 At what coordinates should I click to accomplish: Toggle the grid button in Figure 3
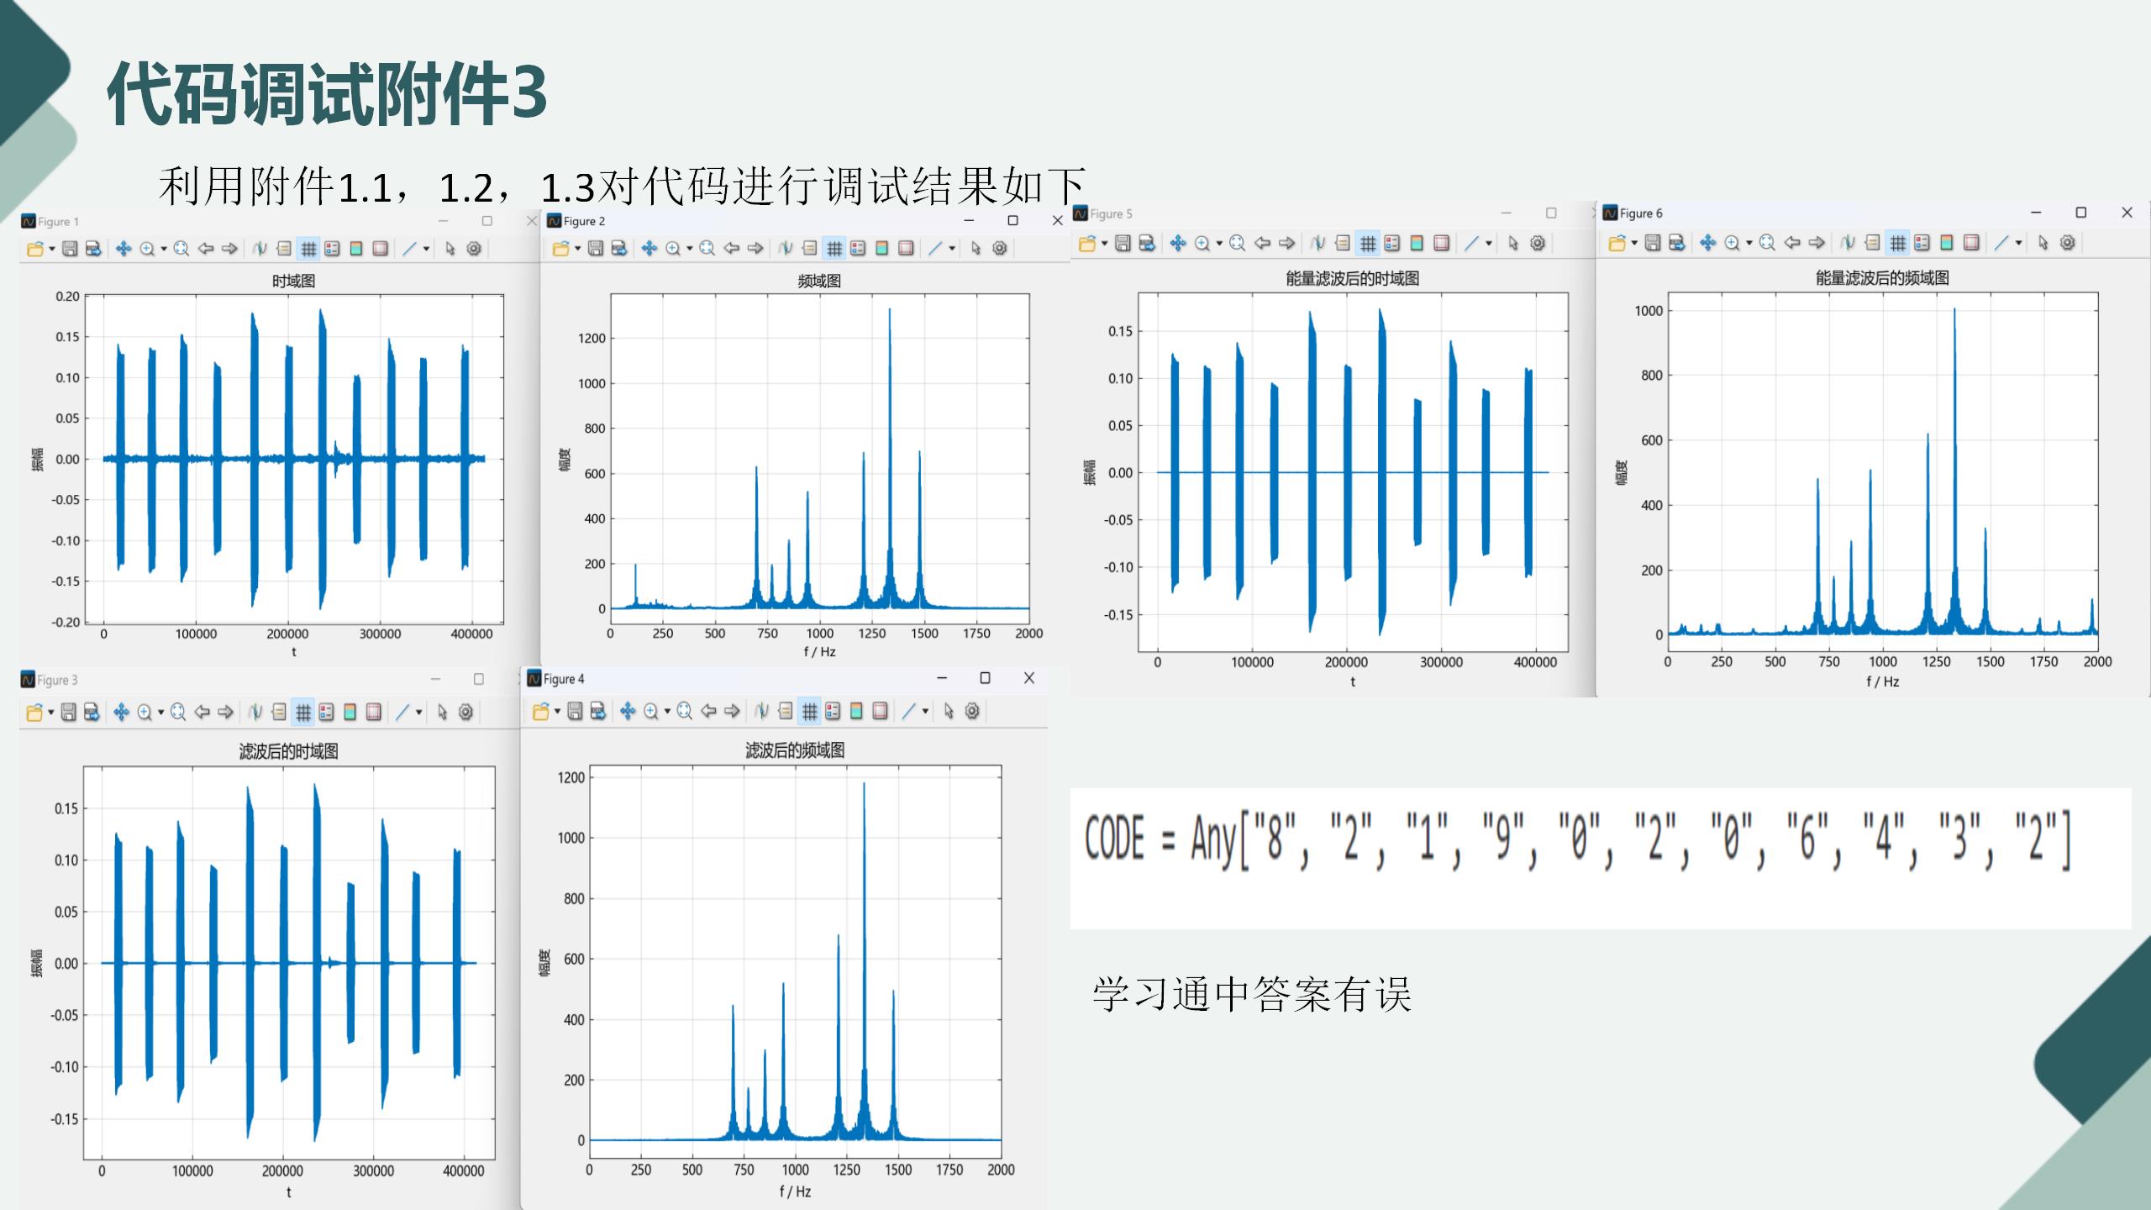tap(303, 713)
